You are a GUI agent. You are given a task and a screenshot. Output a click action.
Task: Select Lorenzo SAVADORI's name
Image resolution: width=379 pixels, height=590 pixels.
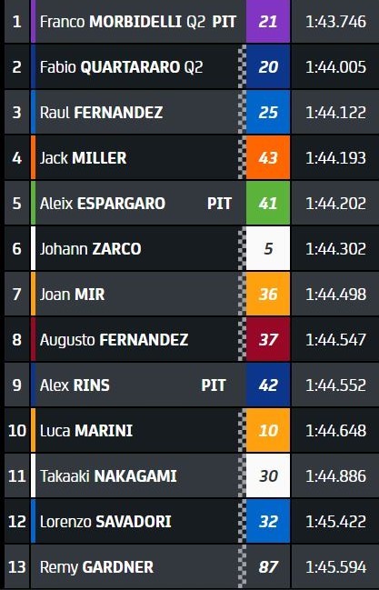click(x=105, y=522)
